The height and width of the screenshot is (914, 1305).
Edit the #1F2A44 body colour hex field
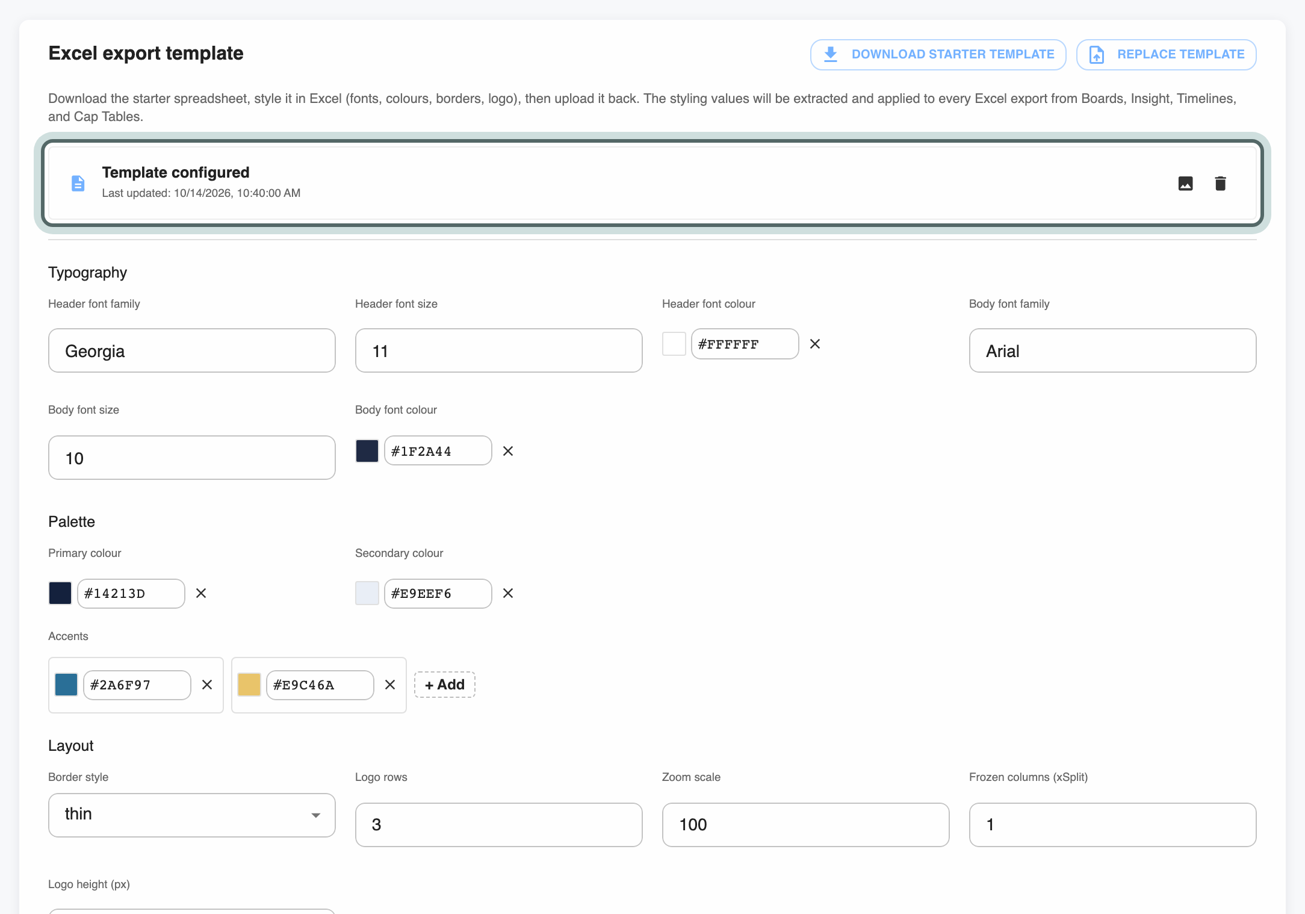click(x=438, y=451)
